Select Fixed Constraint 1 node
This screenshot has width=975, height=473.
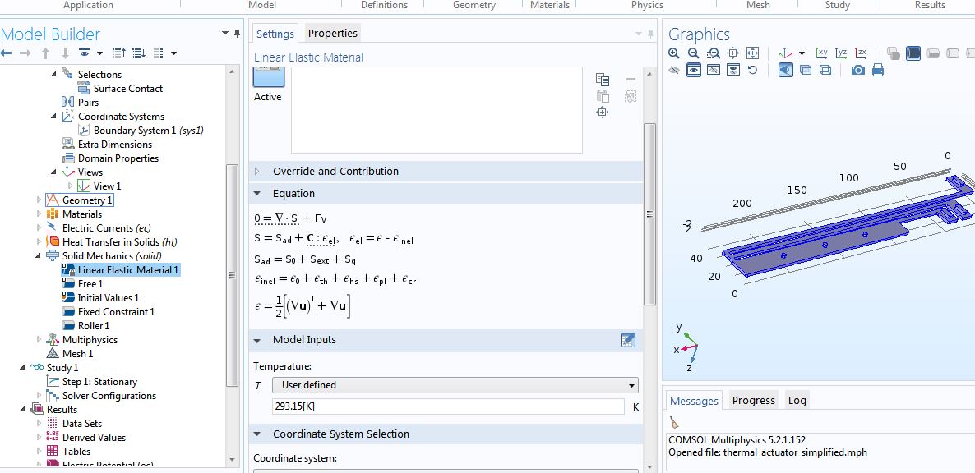[x=116, y=312]
